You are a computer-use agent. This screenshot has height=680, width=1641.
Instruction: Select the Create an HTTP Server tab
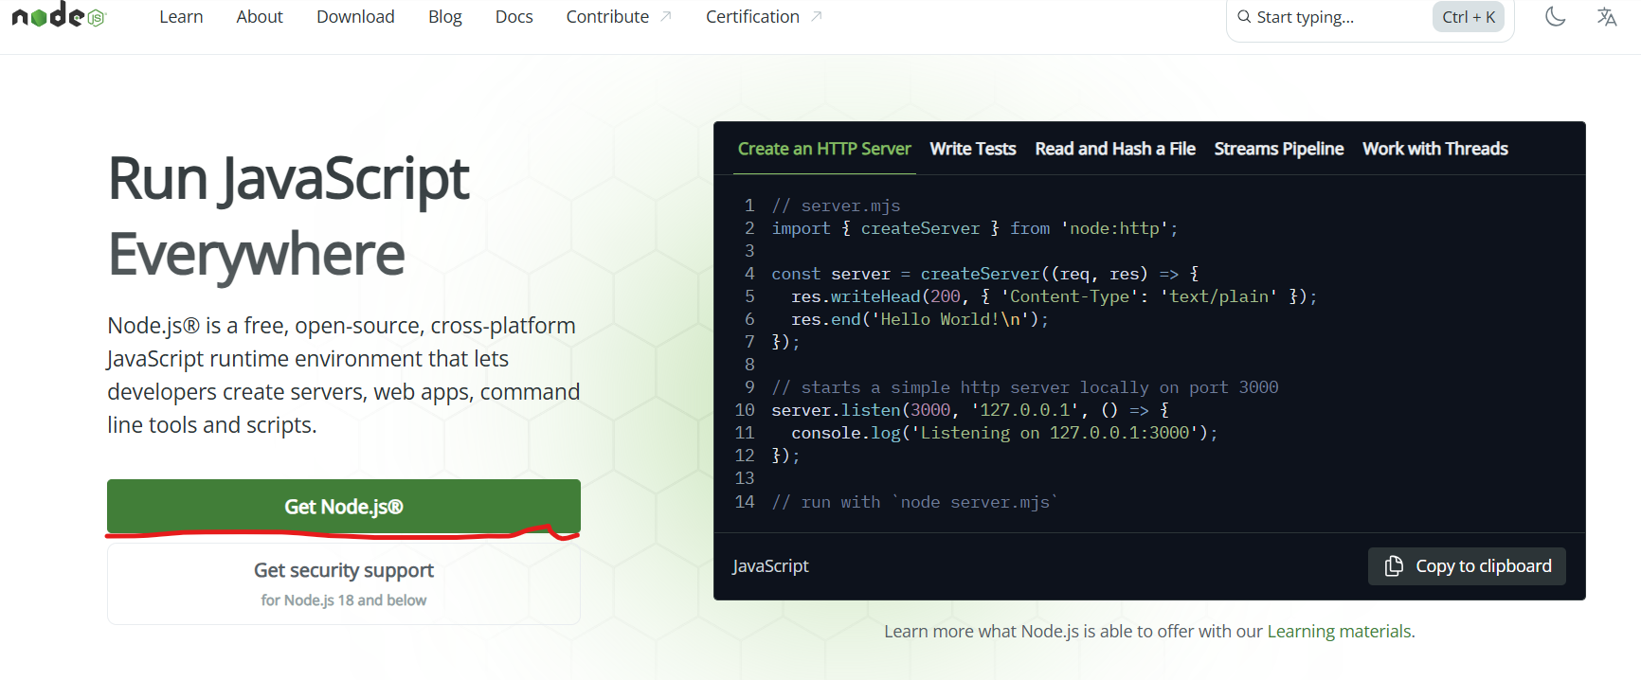(x=824, y=149)
